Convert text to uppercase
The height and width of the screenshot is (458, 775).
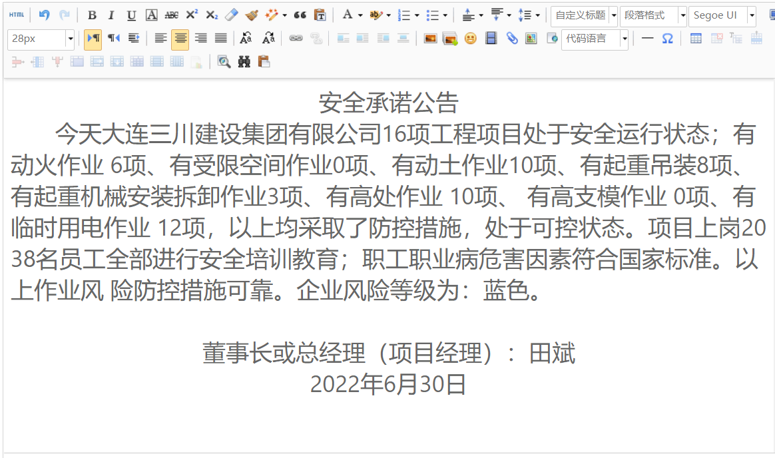point(246,39)
